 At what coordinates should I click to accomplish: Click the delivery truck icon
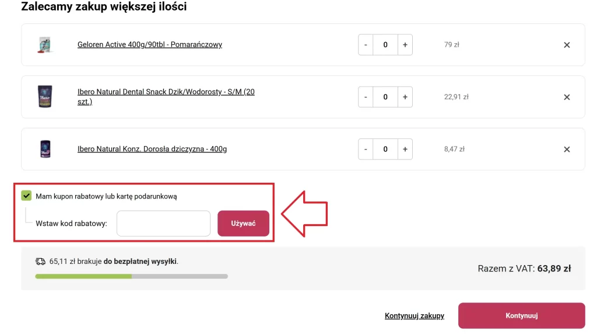point(40,262)
